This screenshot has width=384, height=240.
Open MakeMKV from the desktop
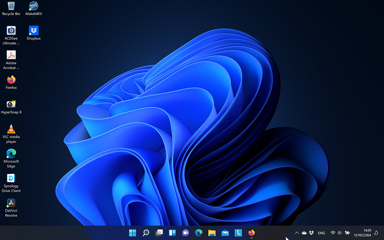click(33, 6)
